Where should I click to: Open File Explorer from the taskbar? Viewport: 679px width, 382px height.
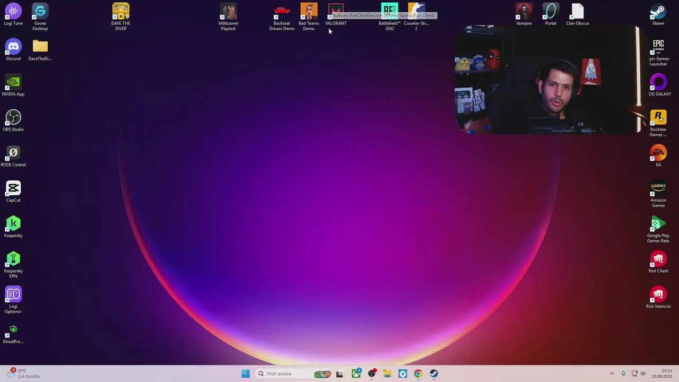[x=387, y=374]
